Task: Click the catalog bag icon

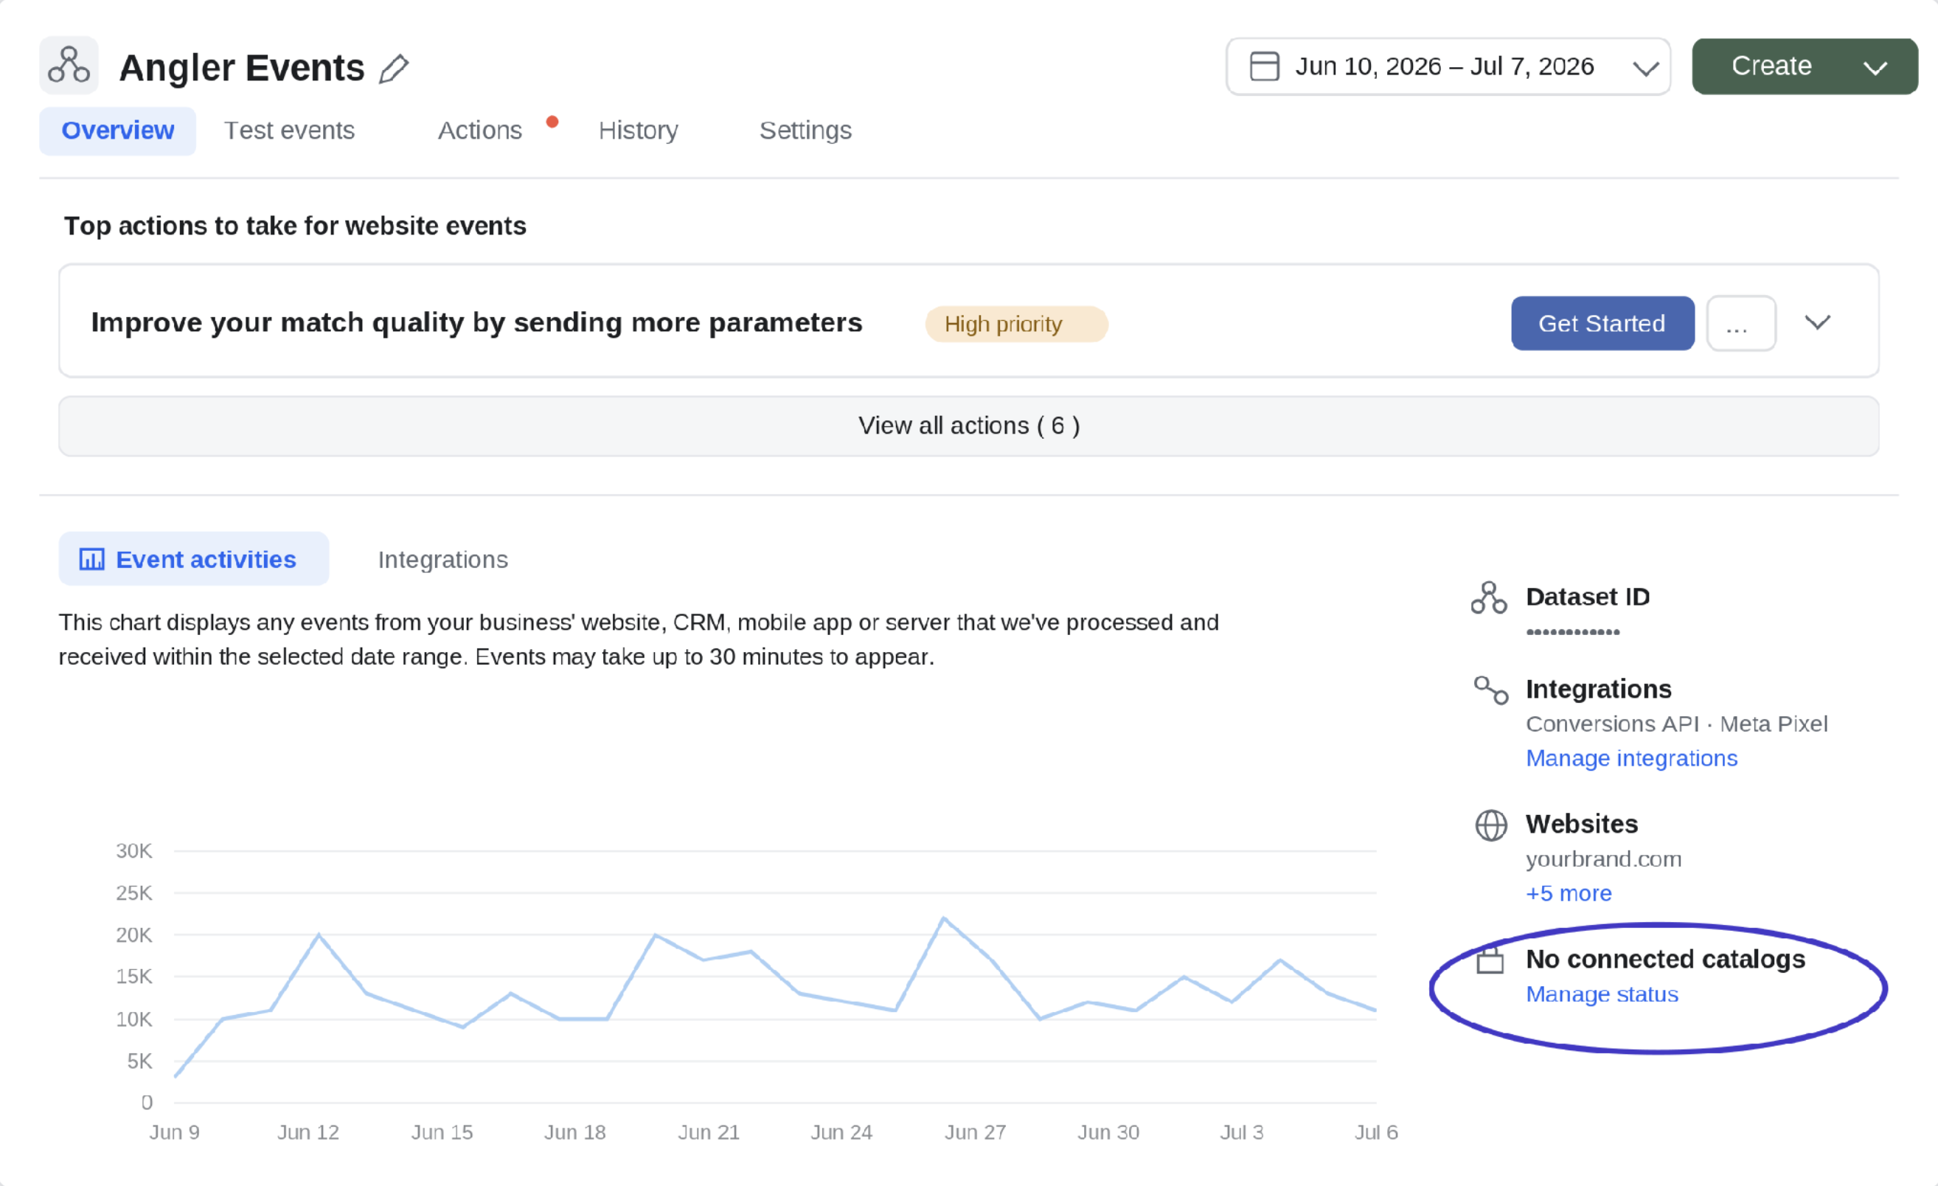Action: [x=1490, y=960]
